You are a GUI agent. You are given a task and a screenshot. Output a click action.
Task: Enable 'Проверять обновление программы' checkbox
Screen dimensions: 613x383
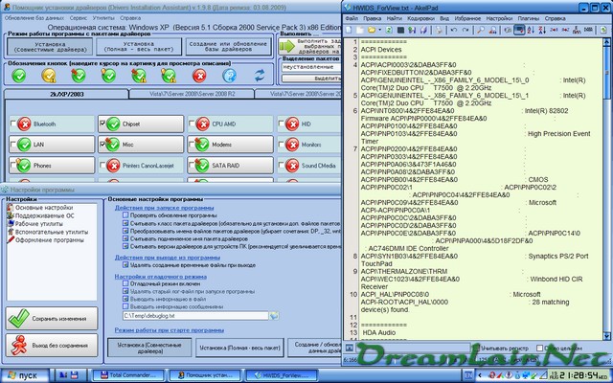125,216
